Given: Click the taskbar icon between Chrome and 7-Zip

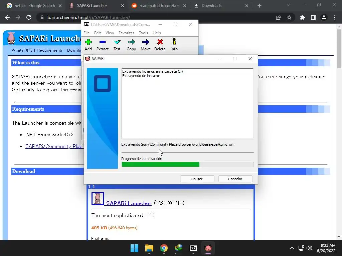Looking at the screenshot, I should tap(178, 248).
